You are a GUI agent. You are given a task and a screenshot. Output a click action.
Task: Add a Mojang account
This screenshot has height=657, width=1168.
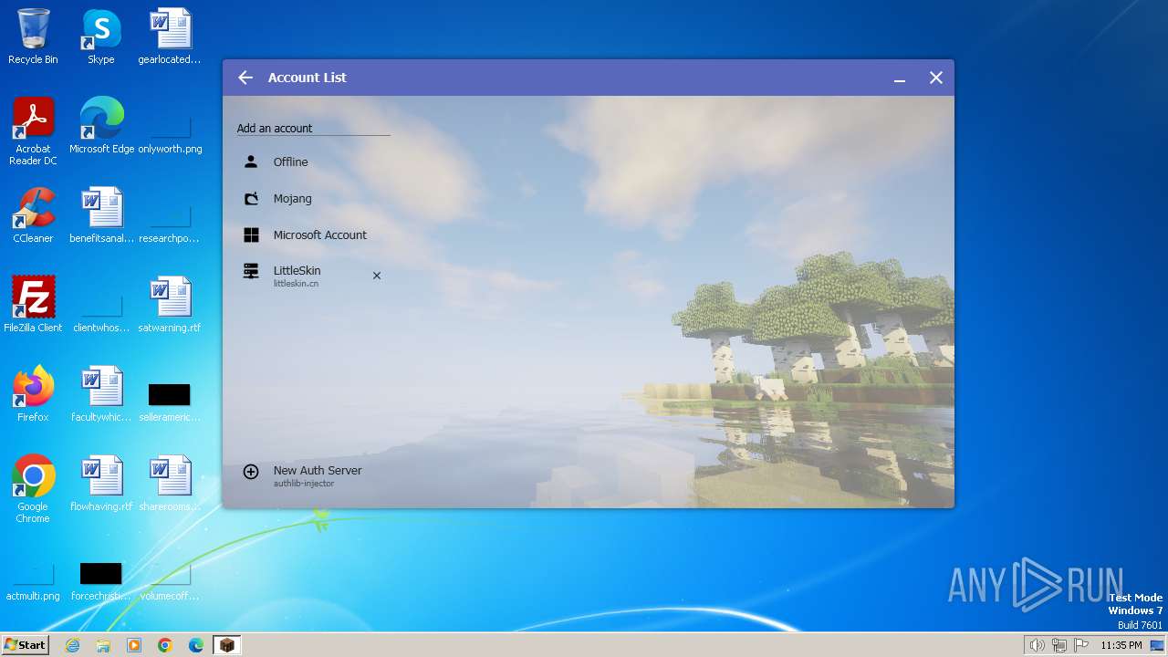pyautogui.click(x=313, y=198)
